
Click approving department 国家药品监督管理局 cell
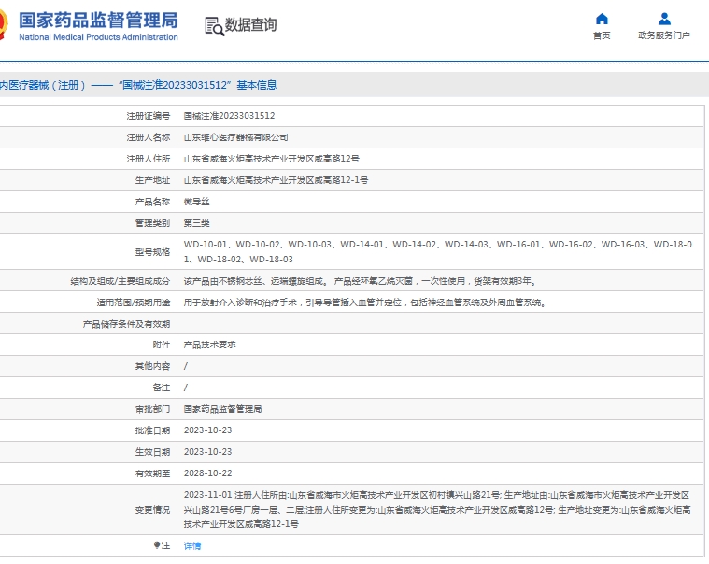coord(223,409)
